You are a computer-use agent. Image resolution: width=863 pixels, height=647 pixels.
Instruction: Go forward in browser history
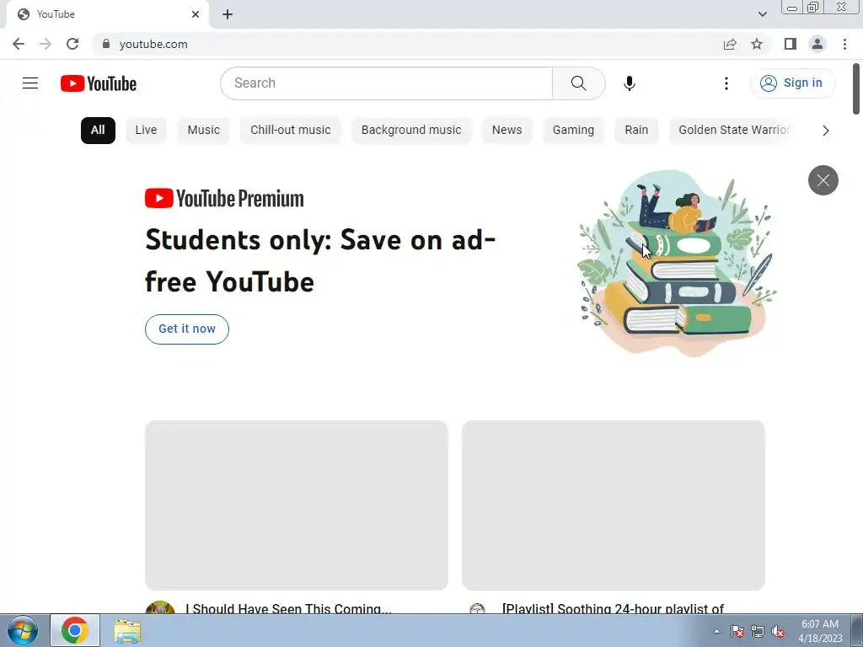(46, 44)
